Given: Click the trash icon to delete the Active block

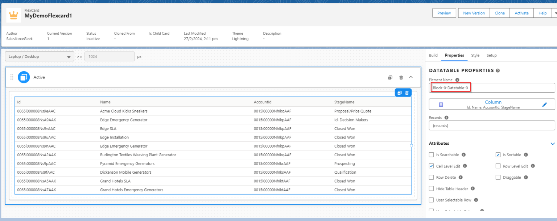Looking at the screenshot, I should (x=401, y=77).
